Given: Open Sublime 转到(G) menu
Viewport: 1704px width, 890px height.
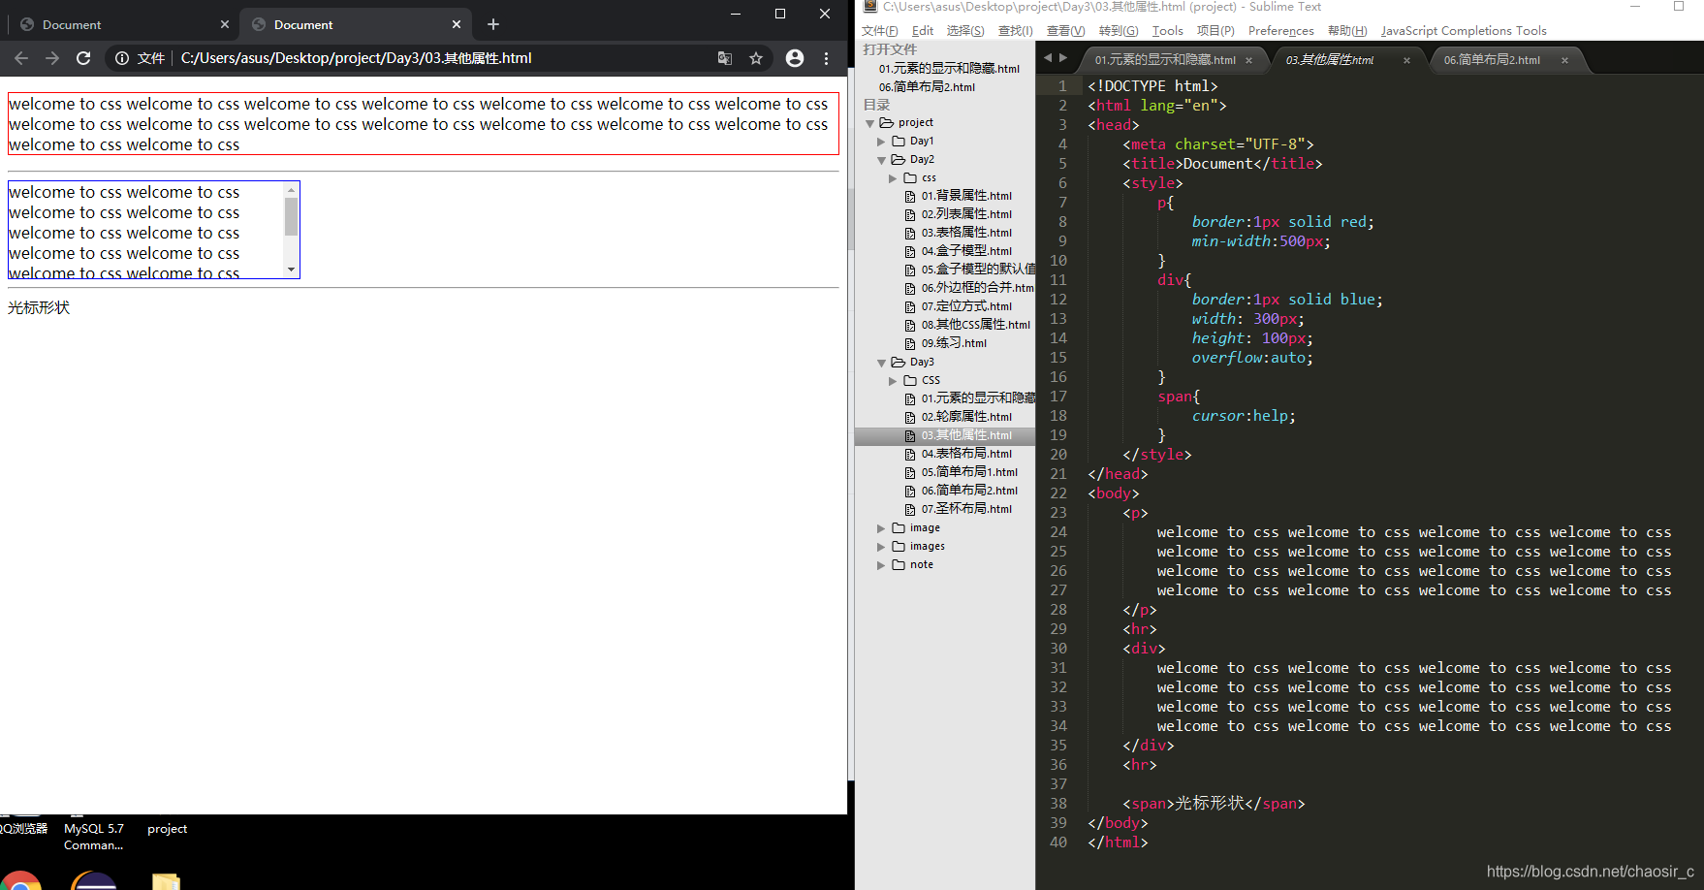Looking at the screenshot, I should (x=1119, y=31).
